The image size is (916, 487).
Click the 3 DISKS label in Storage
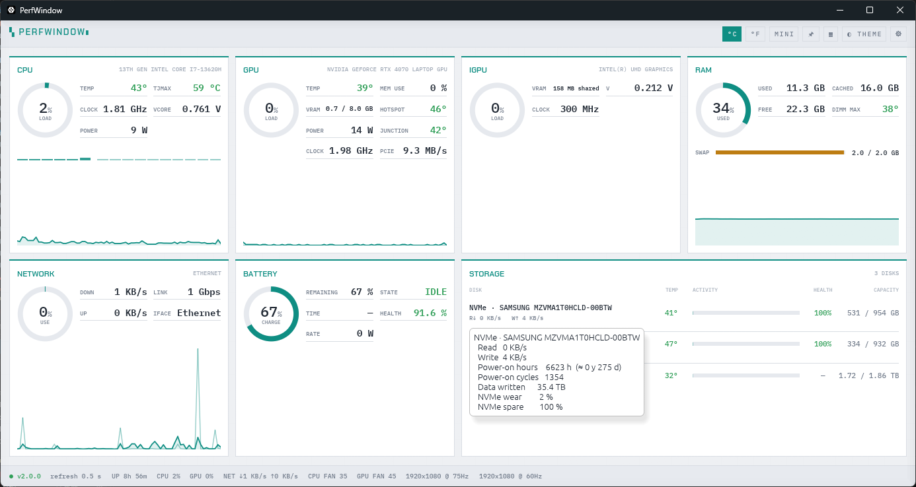click(886, 273)
